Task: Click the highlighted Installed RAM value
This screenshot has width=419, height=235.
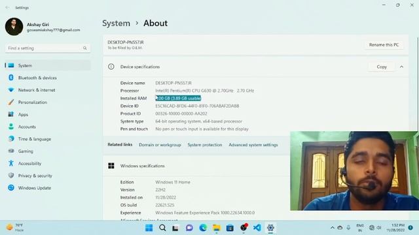Action: (x=178, y=99)
